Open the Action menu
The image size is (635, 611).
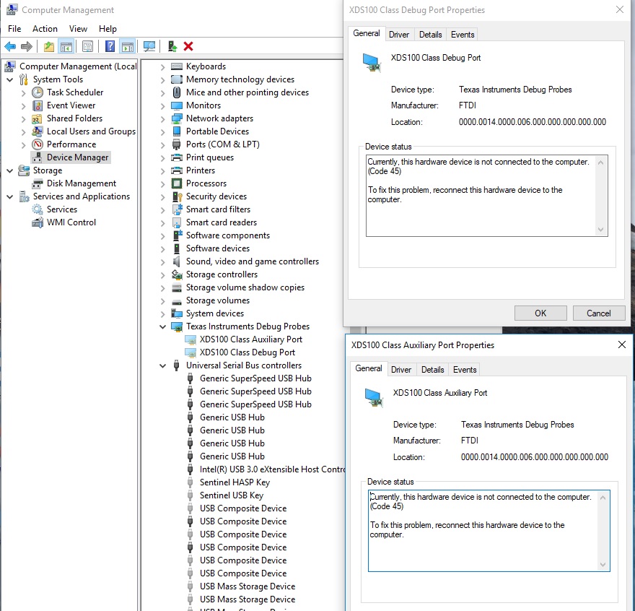tap(45, 29)
